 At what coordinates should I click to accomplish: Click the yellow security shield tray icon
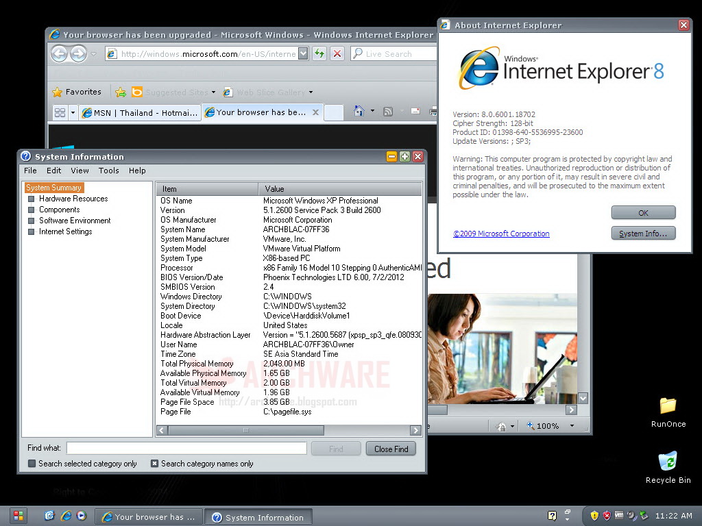[594, 516]
